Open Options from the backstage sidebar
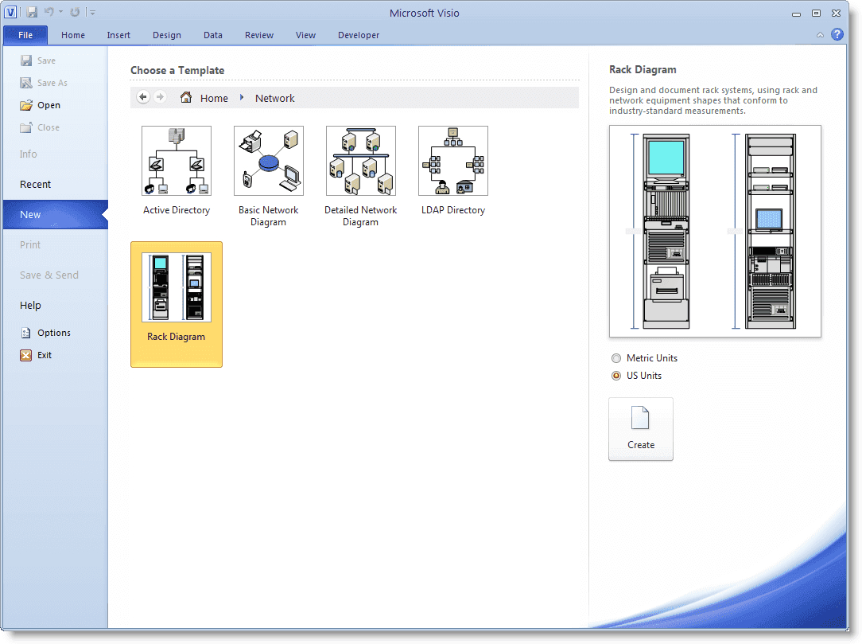This screenshot has width=862, height=644. [45, 333]
